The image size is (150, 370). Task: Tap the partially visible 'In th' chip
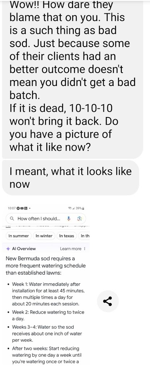coord(85,236)
